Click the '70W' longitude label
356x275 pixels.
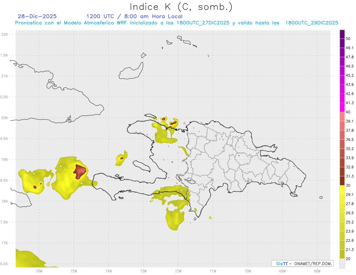click(x=248, y=271)
